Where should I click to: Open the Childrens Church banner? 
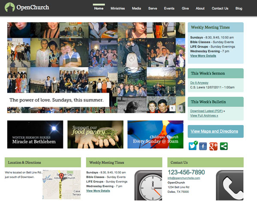[x=155, y=135]
